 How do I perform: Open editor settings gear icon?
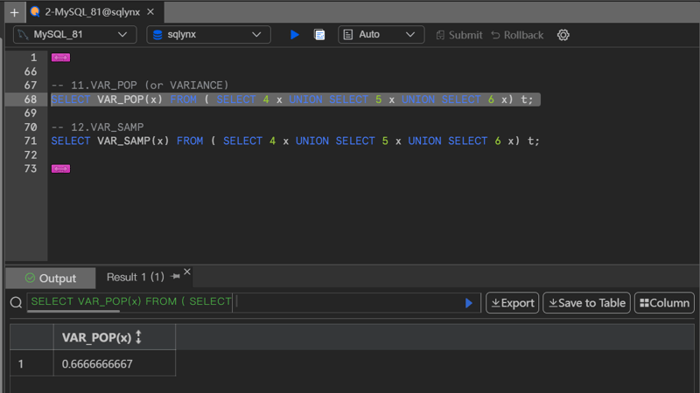tap(563, 35)
